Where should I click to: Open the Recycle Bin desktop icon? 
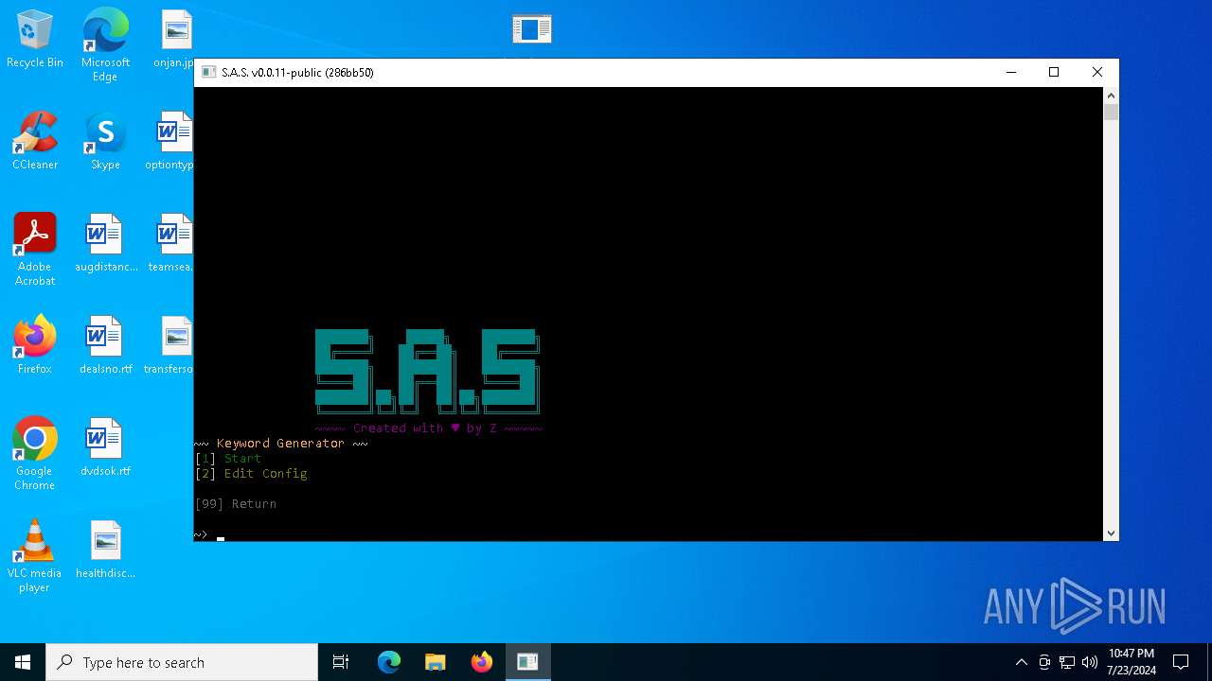(x=35, y=40)
